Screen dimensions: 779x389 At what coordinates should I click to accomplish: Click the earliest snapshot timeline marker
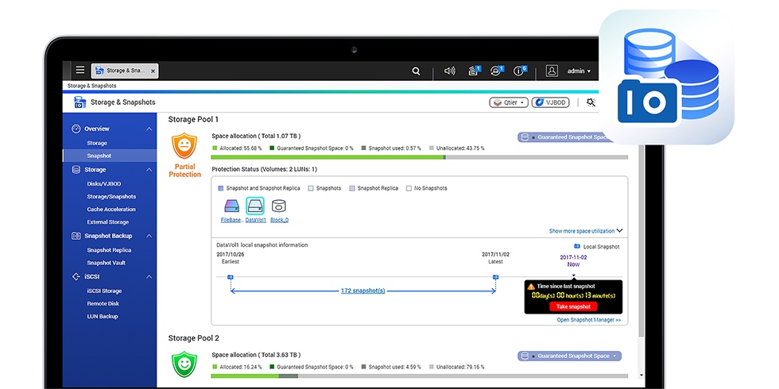coord(231,277)
